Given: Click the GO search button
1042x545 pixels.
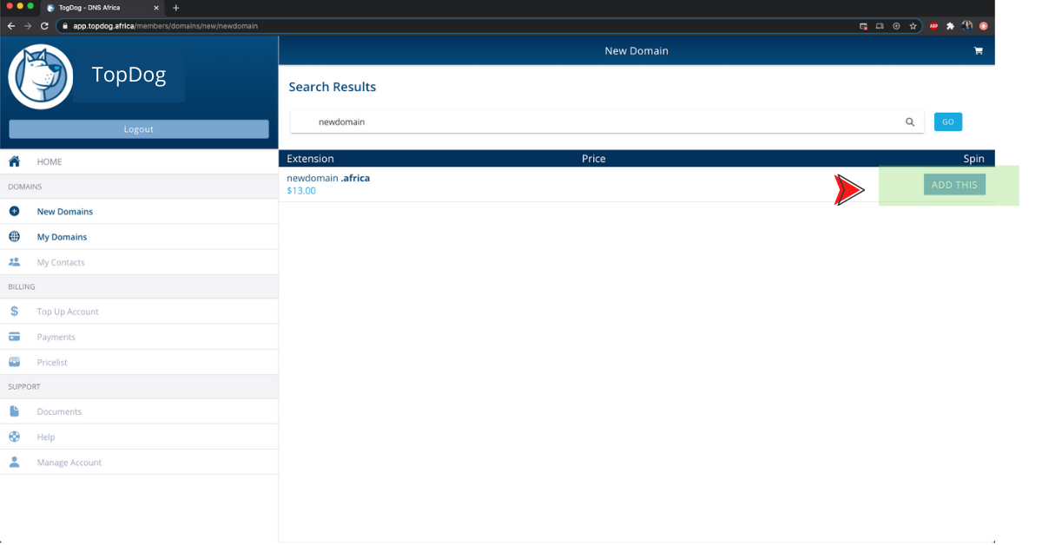Looking at the screenshot, I should click(948, 122).
